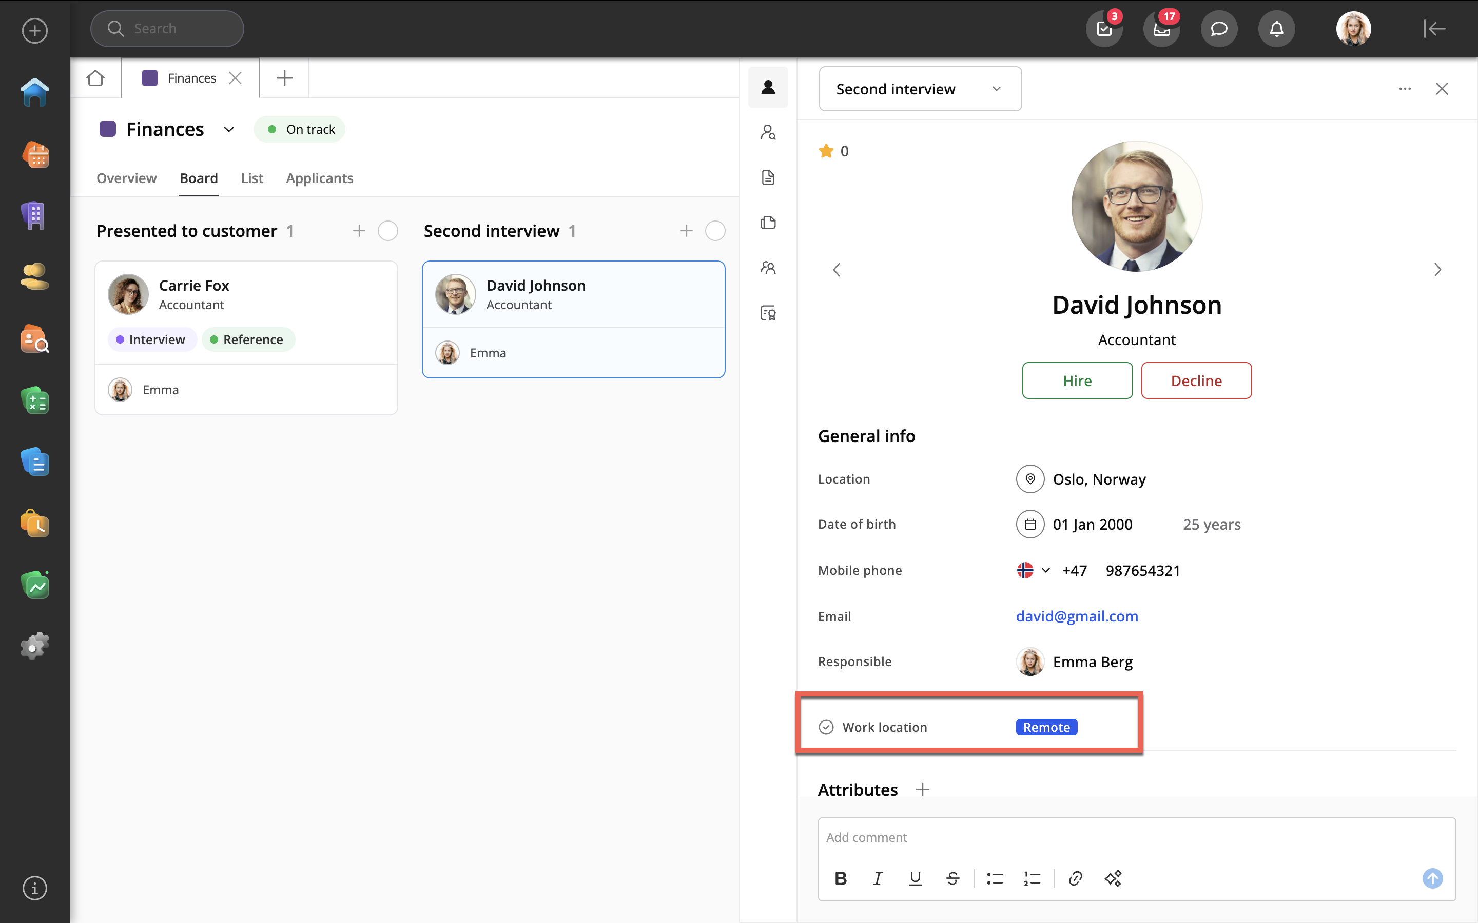Open the documents icon in applicant side panel
Image resolution: width=1478 pixels, height=923 pixels.
(x=768, y=177)
